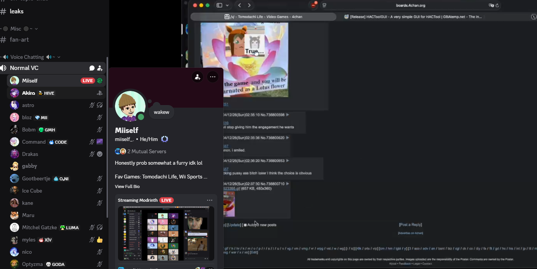Click the GODA tag beside Optyzma
This screenshot has width=537, height=269.
[55, 264]
